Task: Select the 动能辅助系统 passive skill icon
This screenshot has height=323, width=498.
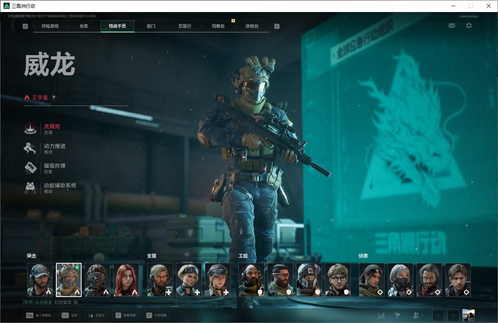Action: 30,188
